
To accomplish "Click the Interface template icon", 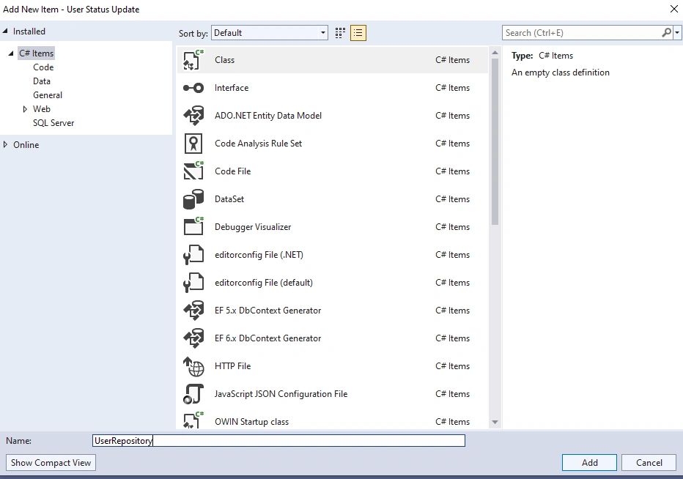I will click(193, 88).
